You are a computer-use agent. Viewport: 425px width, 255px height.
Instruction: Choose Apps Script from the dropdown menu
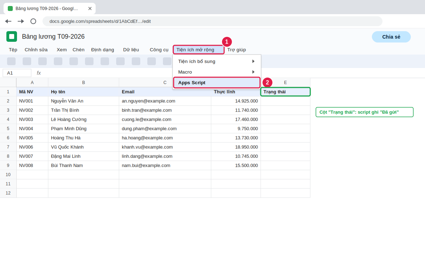pyautogui.click(x=217, y=83)
